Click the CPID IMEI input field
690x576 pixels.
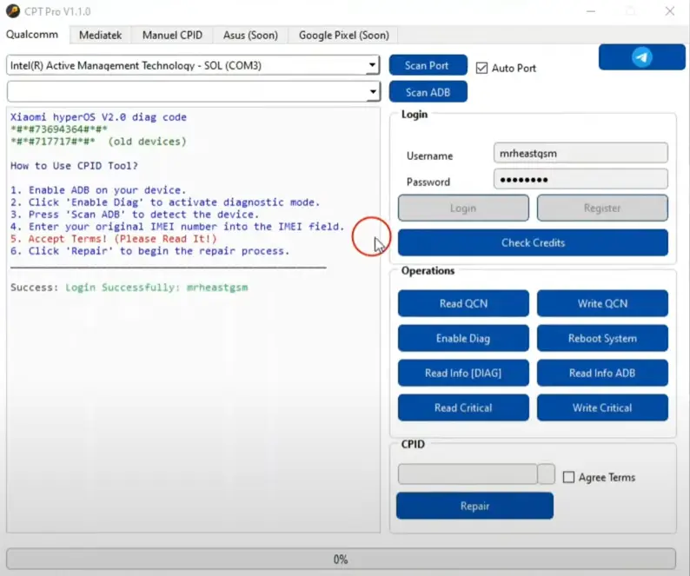[468, 473]
